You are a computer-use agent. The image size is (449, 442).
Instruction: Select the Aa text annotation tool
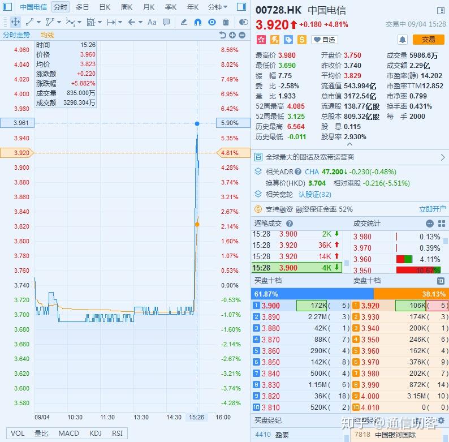pyautogui.click(x=152, y=22)
